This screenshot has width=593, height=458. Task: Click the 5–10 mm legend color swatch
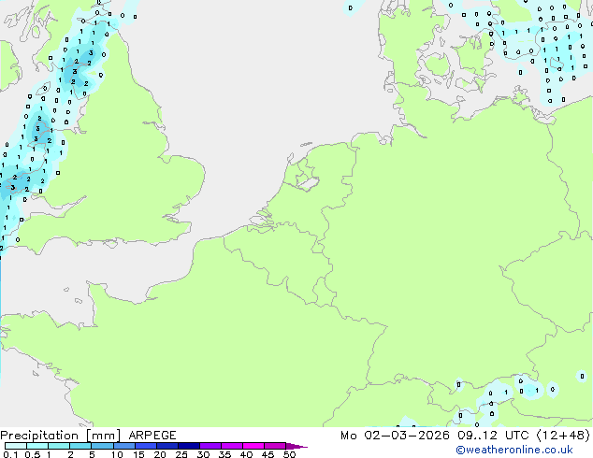click(x=102, y=446)
